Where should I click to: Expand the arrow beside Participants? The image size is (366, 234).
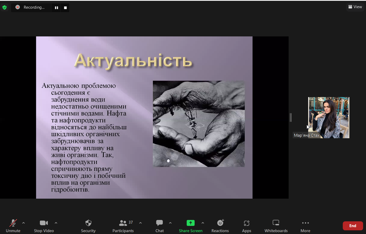(x=140, y=223)
